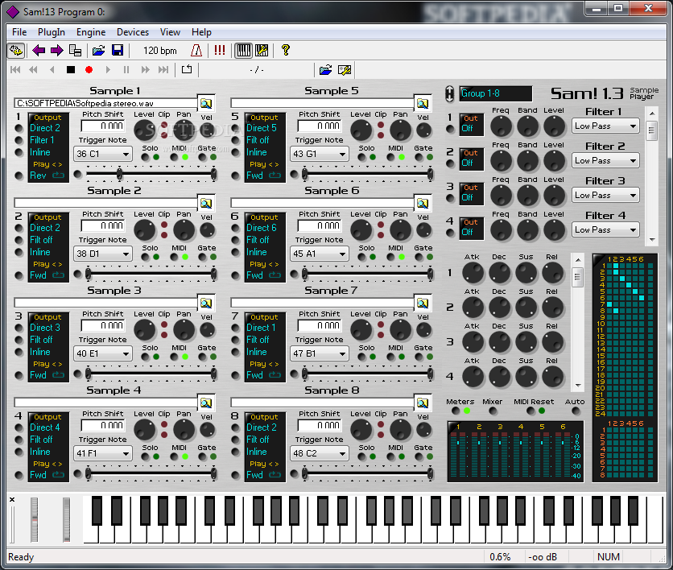
Task: Open Sample 5 trigger note dropdown 43 G1
Action: tap(320, 154)
